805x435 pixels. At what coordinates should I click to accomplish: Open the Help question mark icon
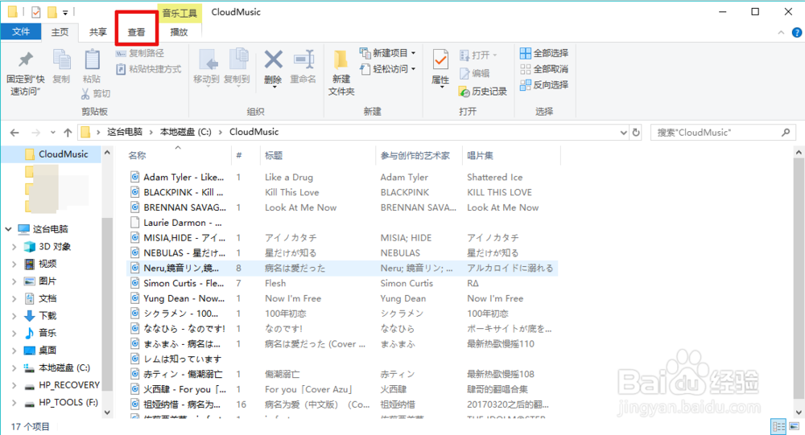click(796, 32)
